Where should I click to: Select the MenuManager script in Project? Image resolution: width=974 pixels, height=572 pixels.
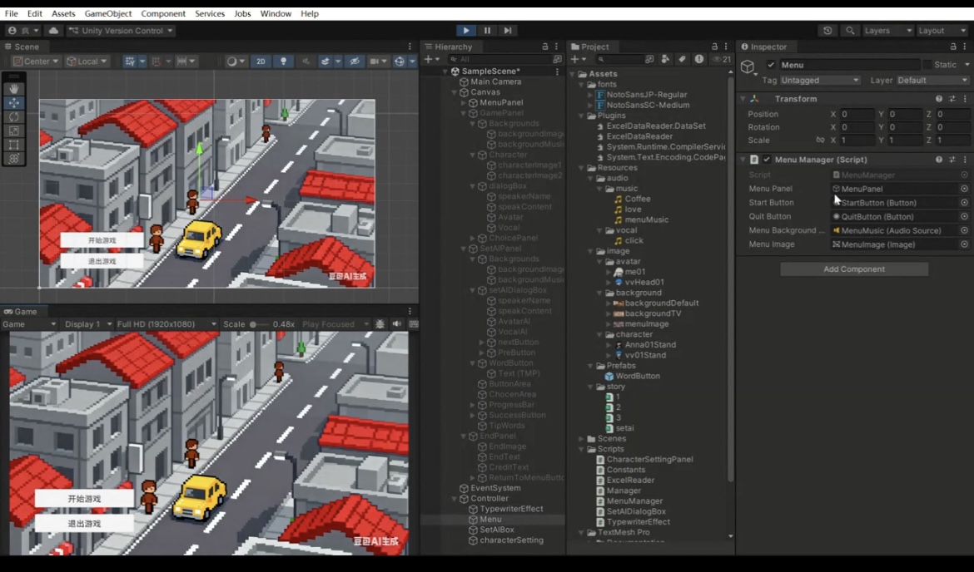[634, 501]
